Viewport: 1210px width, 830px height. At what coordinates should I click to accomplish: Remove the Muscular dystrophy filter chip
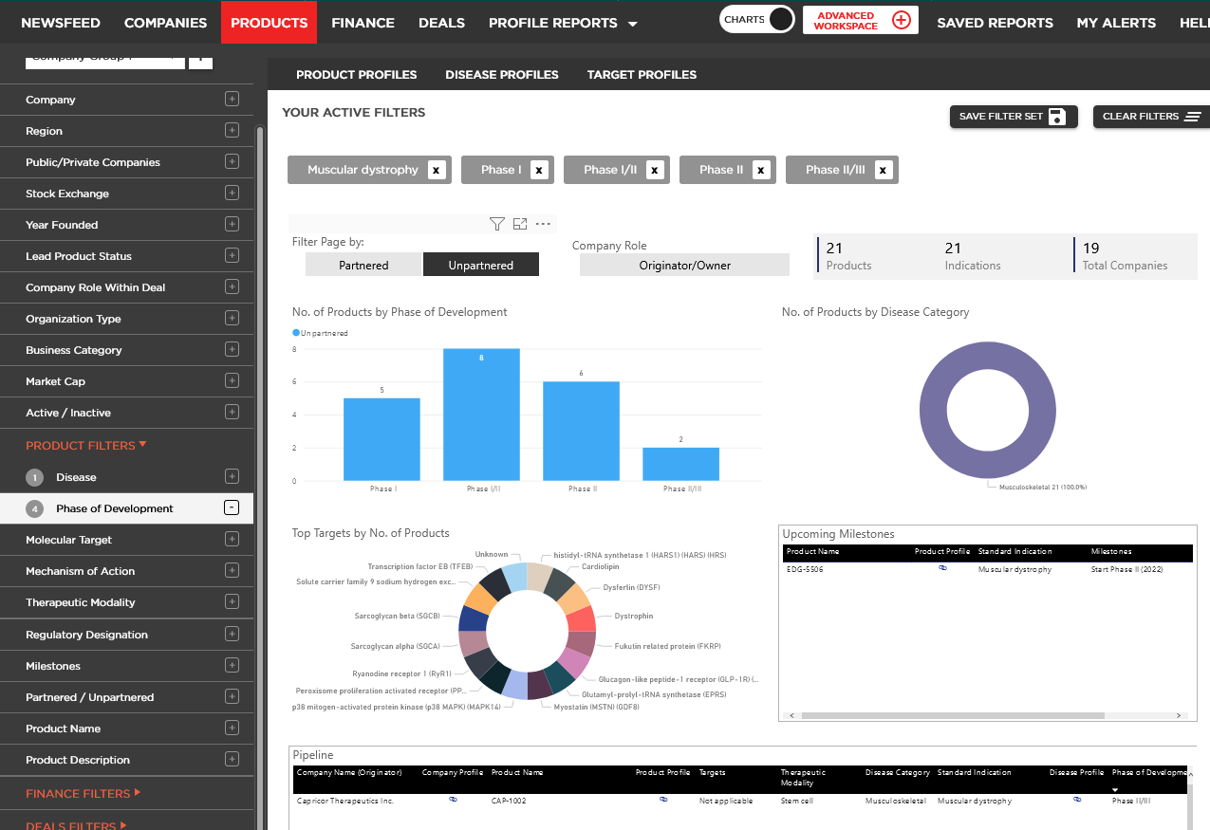click(x=436, y=170)
